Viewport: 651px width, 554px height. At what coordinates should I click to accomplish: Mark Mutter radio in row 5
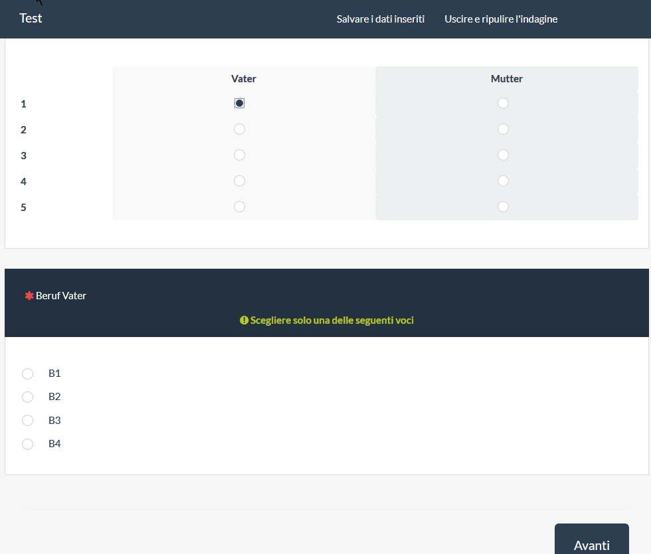click(x=503, y=207)
